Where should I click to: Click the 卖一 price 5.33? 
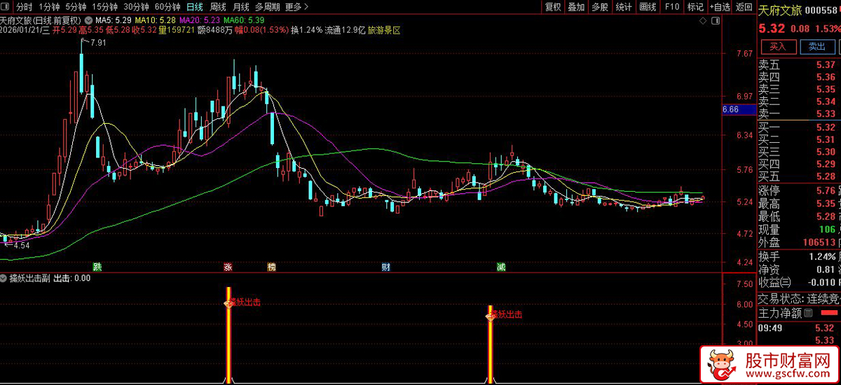pos(825,113)
